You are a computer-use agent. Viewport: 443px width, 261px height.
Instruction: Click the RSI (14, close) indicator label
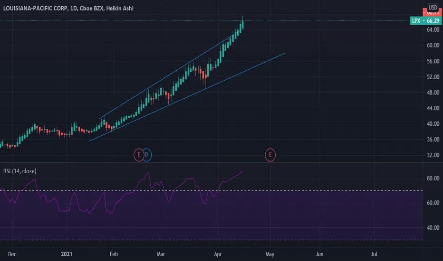click(20, 171)
